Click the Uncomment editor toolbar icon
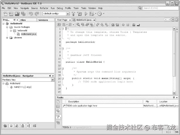The width and height of the screenshot is (180, 135). point(138,25)
